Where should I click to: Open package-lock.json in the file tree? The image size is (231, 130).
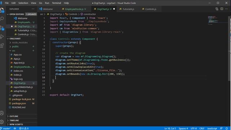coord(22,99)
